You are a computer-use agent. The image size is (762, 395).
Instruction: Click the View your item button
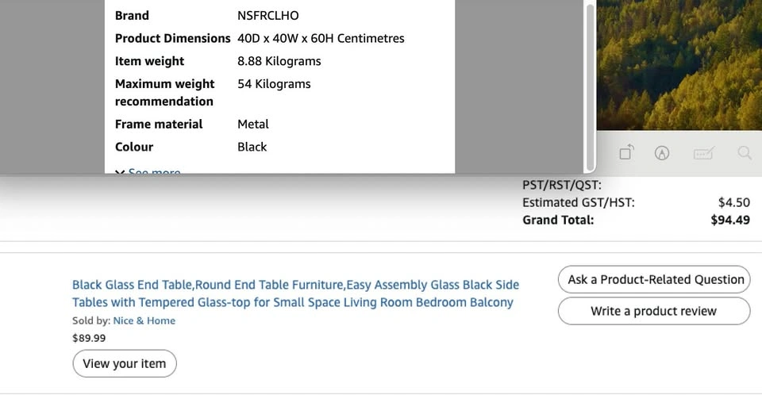(x=125, y=363)
